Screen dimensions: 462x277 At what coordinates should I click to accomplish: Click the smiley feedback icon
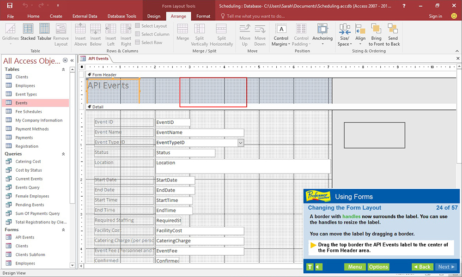454,16
